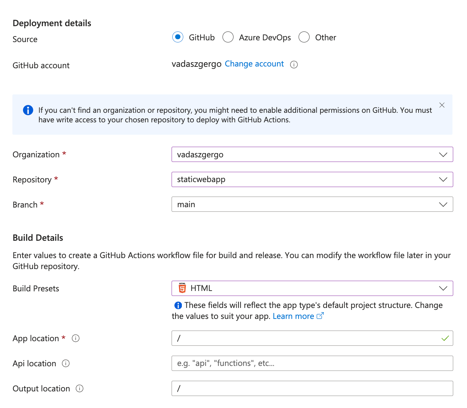Select GitHub as deployment source

[x=178, y=37]
